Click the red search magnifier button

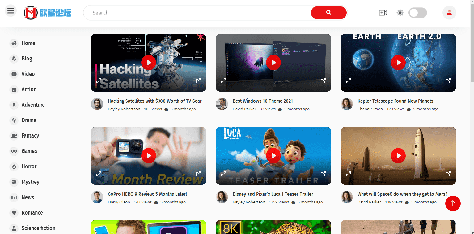[328, 13]
